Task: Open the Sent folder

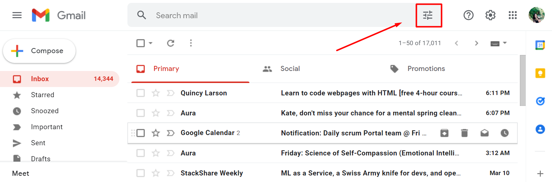Action: coord(60,143)
